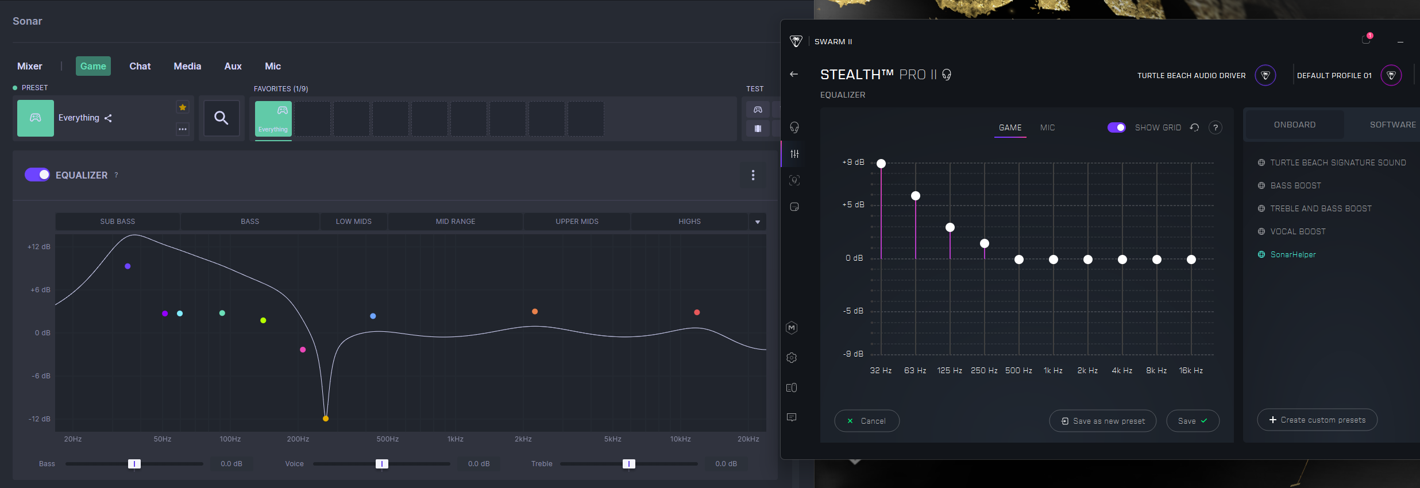The width and height of the screenshot is (1420, 488).
Task: Click the MID RANGE band label
Action: click(x=456, y=222)
